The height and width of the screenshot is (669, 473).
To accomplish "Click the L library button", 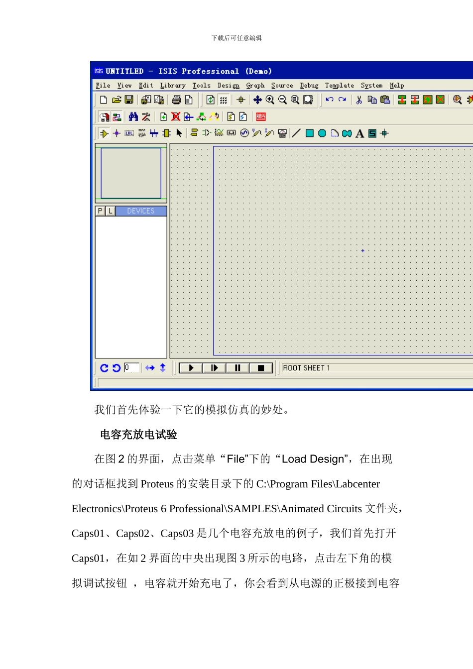I will [110, 211].
